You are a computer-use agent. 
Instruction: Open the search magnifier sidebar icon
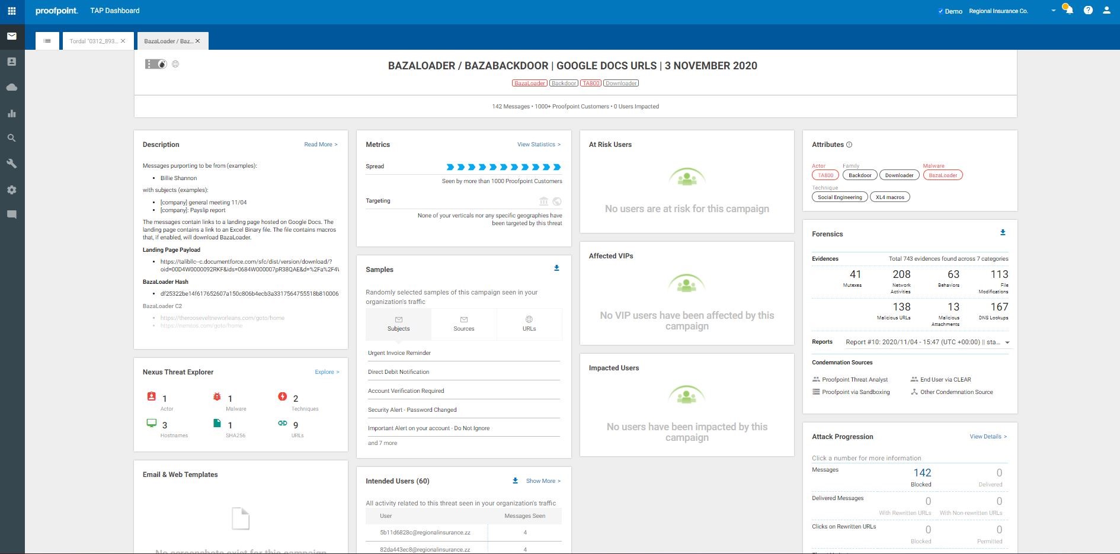tap(12, 138)
